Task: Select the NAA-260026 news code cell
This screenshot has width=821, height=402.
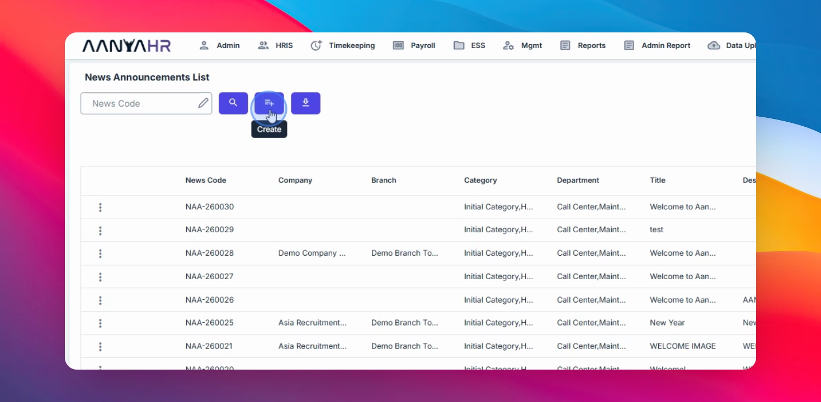Action: coord(210,300)
